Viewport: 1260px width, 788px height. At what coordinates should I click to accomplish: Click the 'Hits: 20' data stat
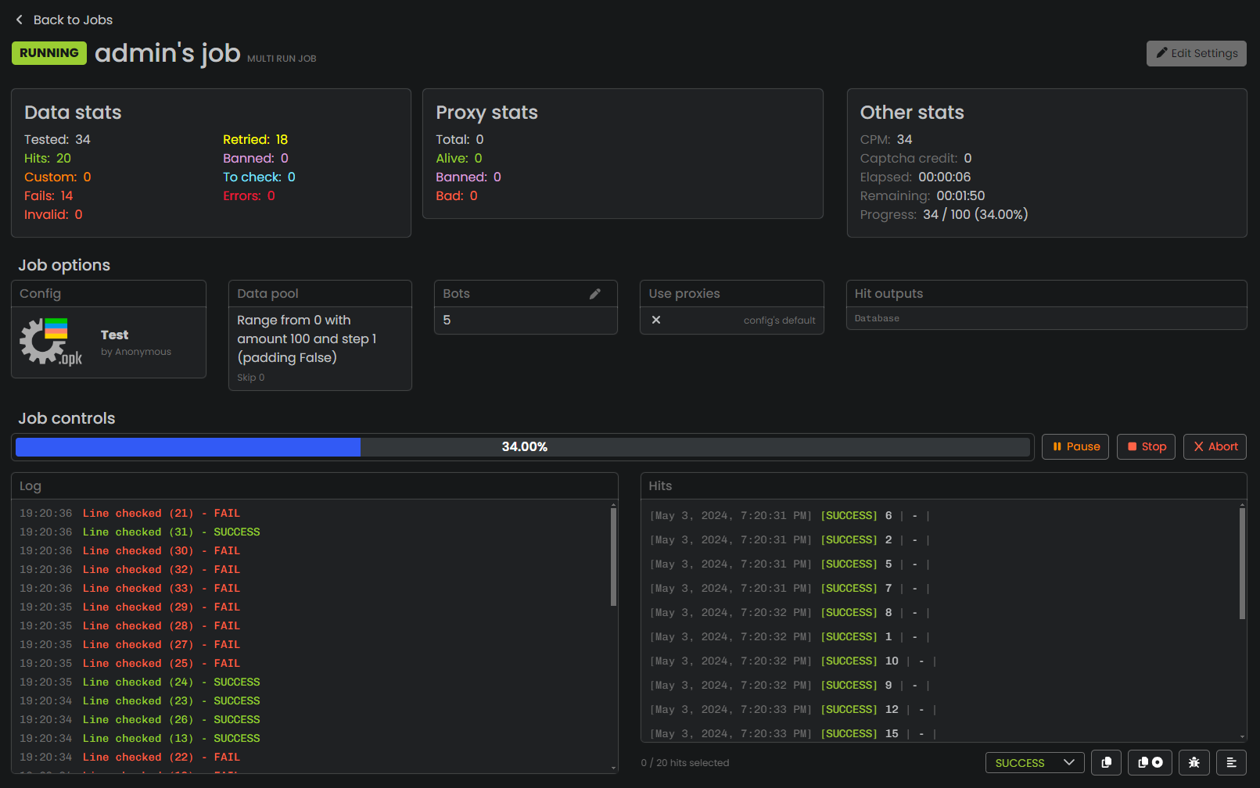click(x=48, y=159)
